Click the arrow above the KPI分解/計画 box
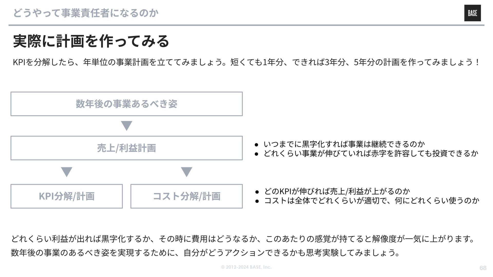Image resolution: width=493 pixels, height=277 pixels. click(67, 172)
